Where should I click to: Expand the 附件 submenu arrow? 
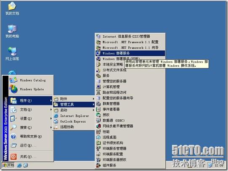(x=93, y=99)
